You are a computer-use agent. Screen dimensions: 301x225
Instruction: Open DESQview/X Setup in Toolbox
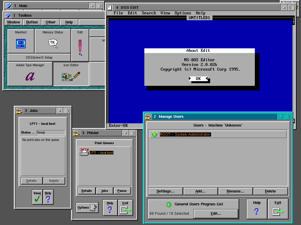click(39, 57)
